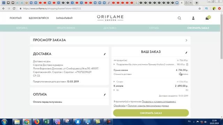This screenshot has width=223, height=125.
Task: Bookmark this page with the star icon
Action: click(x=200, y=8)
